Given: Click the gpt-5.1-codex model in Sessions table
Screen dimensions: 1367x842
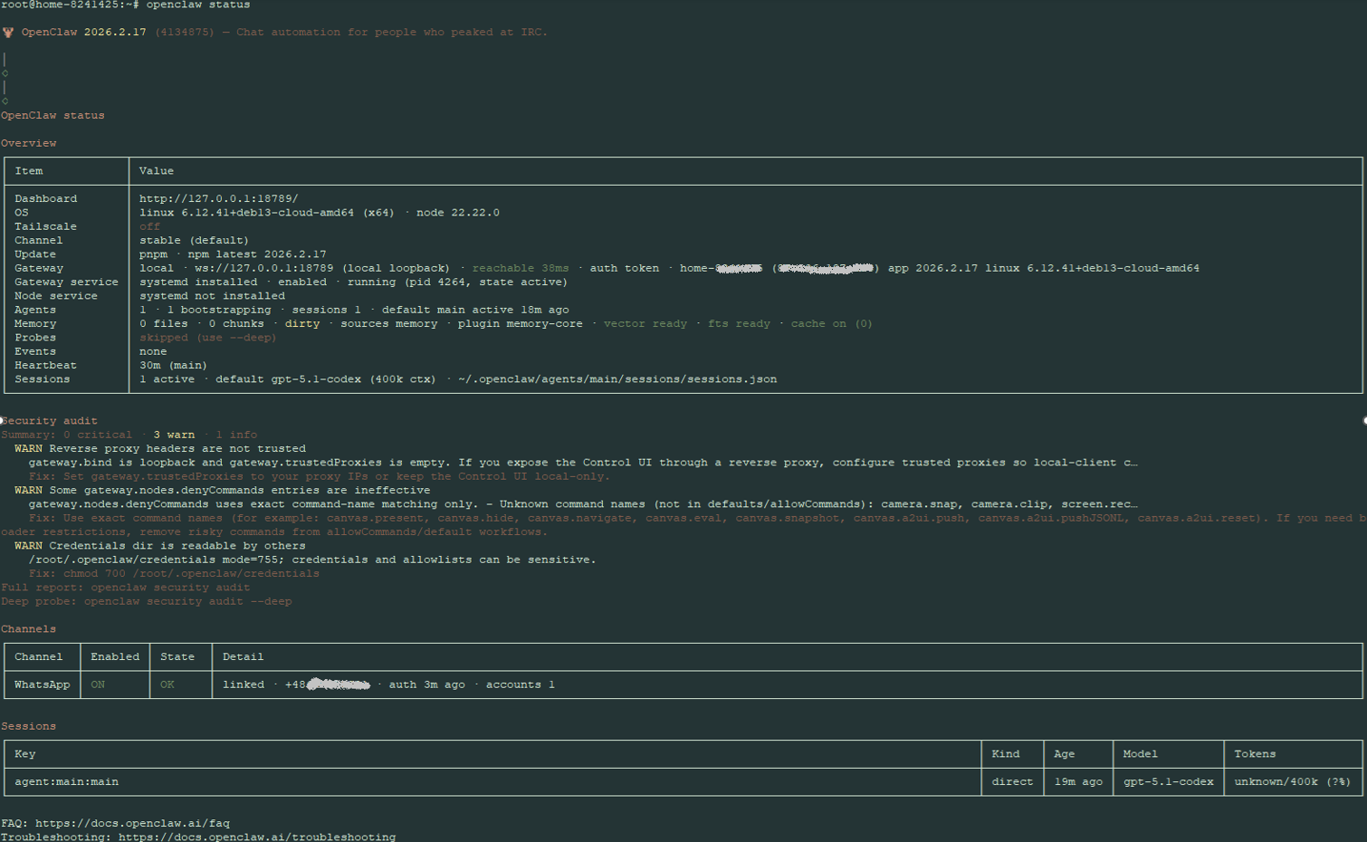Looking at the screenshot, I should tap(1168, 781).
